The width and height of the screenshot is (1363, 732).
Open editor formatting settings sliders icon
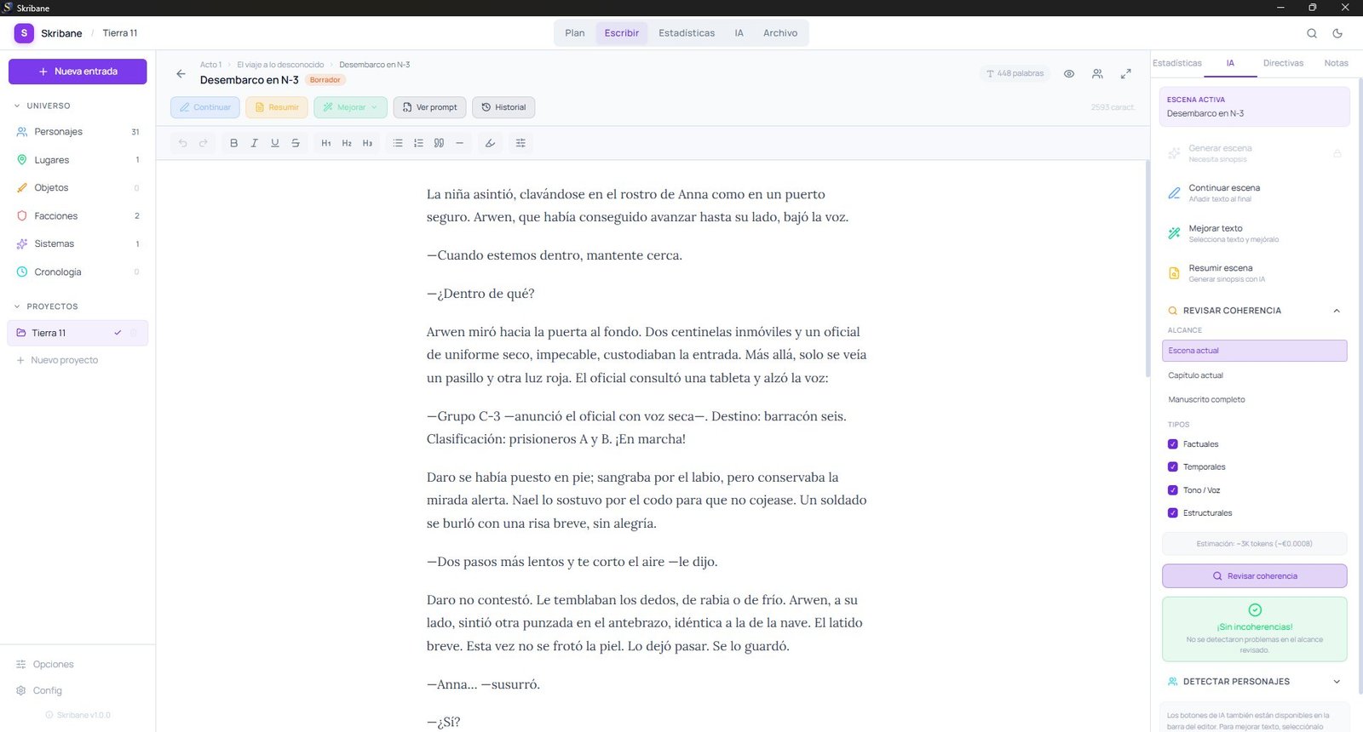(520, 143)
